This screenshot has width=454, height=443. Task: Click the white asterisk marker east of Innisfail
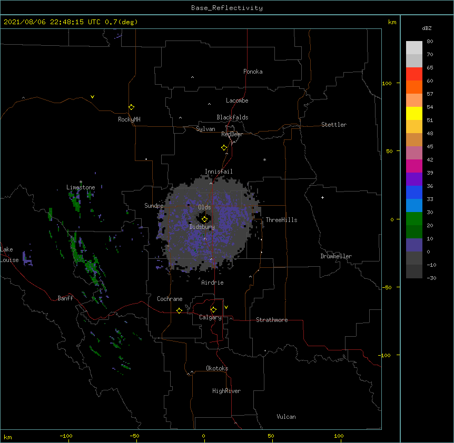click(x=264, y=159)
